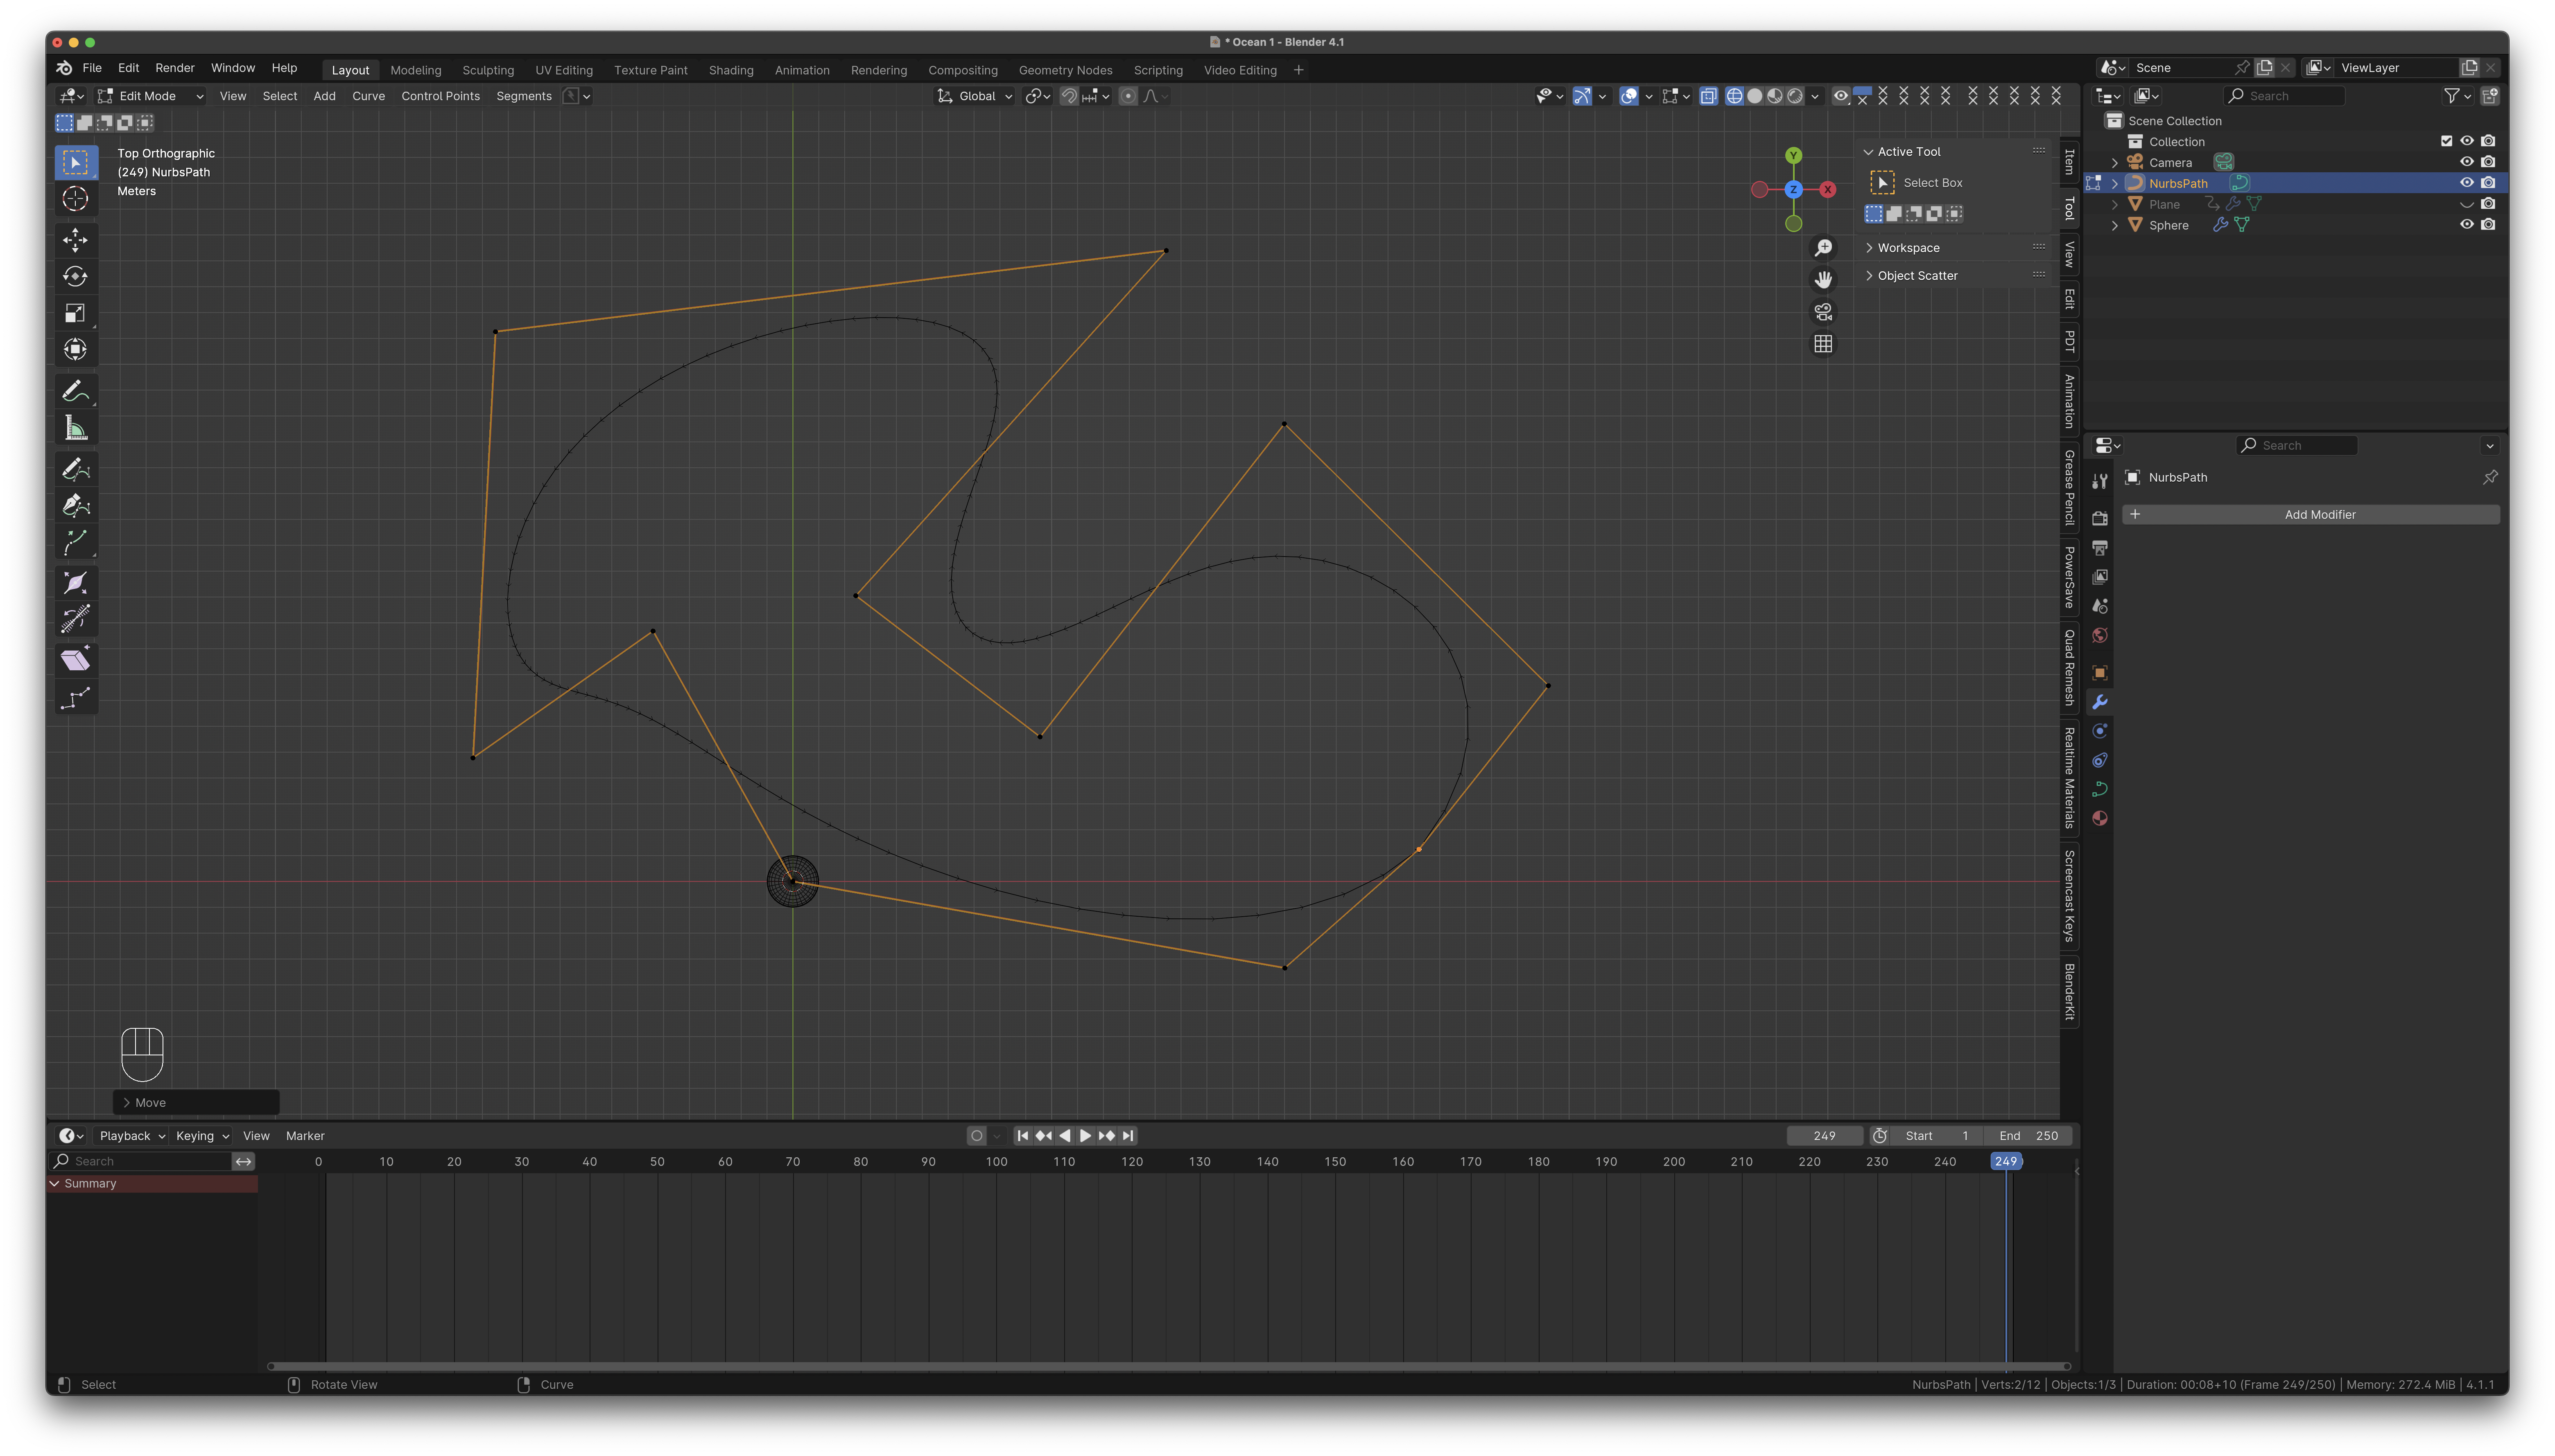Toggle the camera view icon

pos(1824,312)
